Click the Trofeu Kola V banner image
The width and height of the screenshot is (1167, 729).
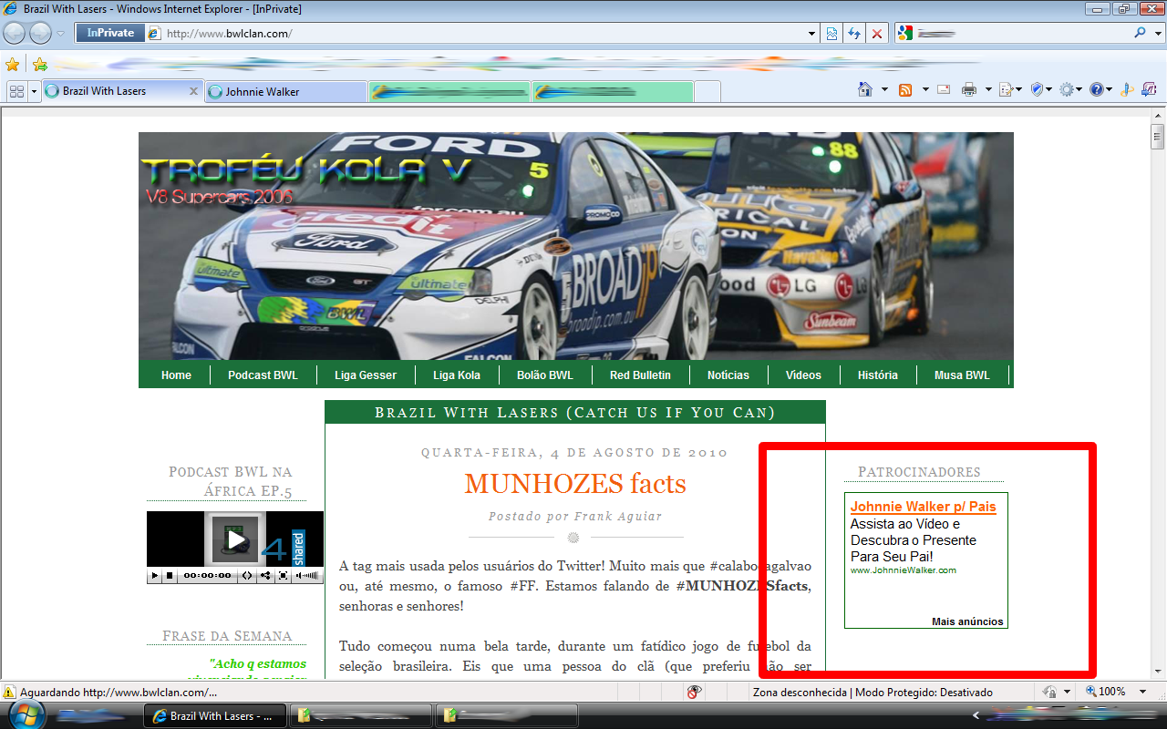pos(575,246)
